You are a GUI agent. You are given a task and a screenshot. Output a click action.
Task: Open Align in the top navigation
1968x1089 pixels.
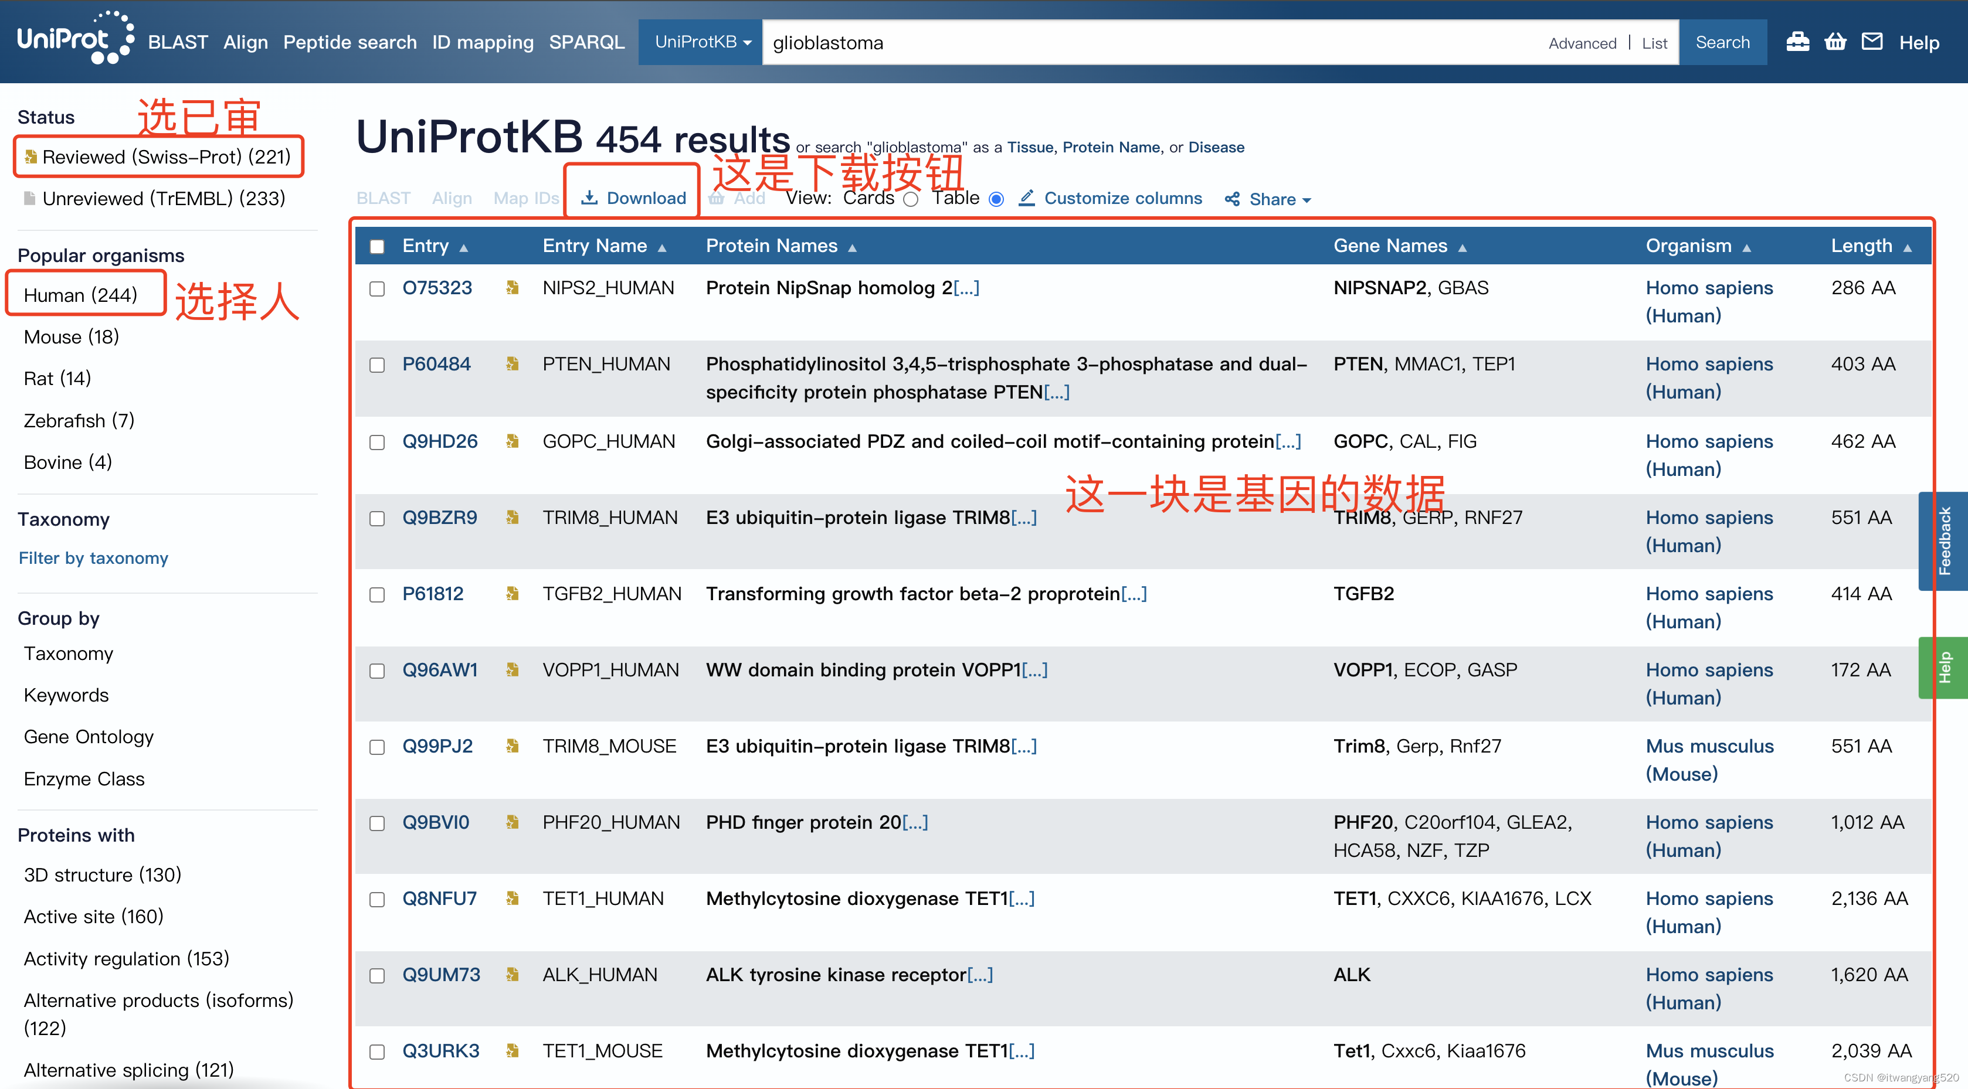click(245, 42)
